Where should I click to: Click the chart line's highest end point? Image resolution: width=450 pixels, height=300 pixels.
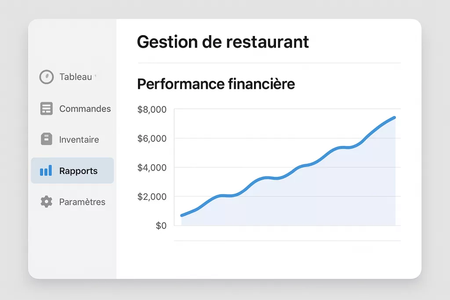pyautogui.click(x=394, y=117)
